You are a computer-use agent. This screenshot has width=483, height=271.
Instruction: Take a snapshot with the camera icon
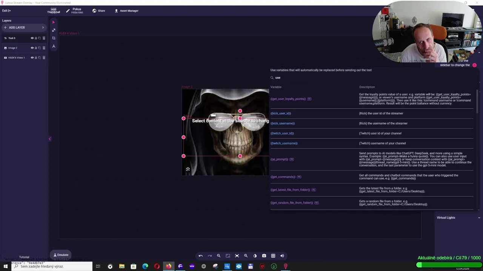point(264,256)
